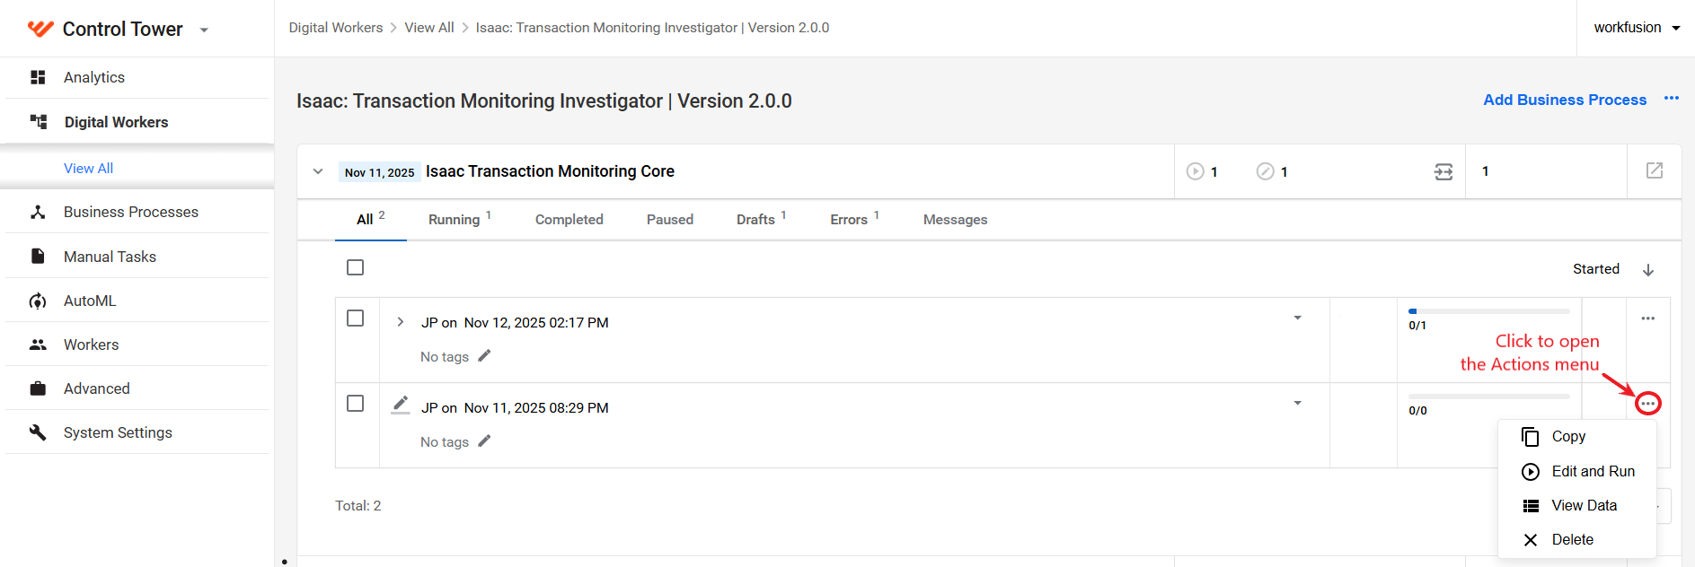
Task: Check the select-all instances checkbox
Action: (356, 267)
